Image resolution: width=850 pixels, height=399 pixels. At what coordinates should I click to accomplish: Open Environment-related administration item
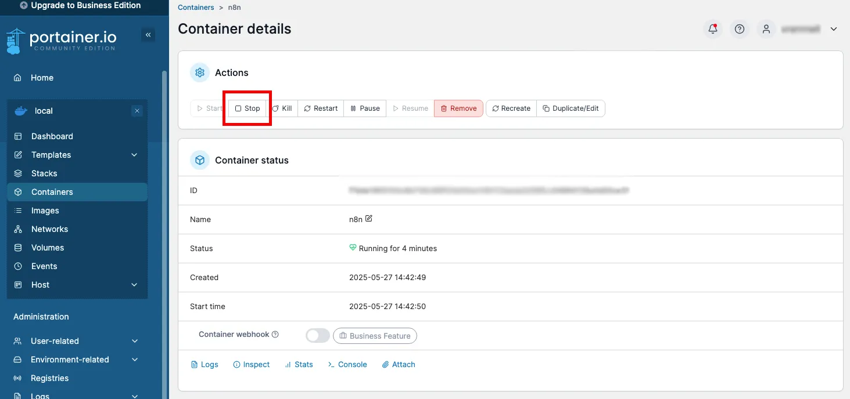click(x=70, y=360)
